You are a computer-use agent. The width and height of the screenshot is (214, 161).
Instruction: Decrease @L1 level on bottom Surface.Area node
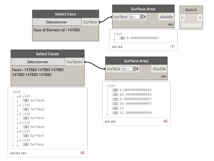[x=134, y=70]
